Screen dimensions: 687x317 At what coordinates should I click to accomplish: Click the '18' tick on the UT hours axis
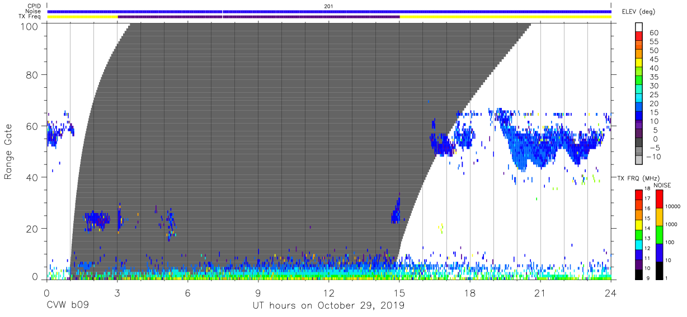[470, 292]
